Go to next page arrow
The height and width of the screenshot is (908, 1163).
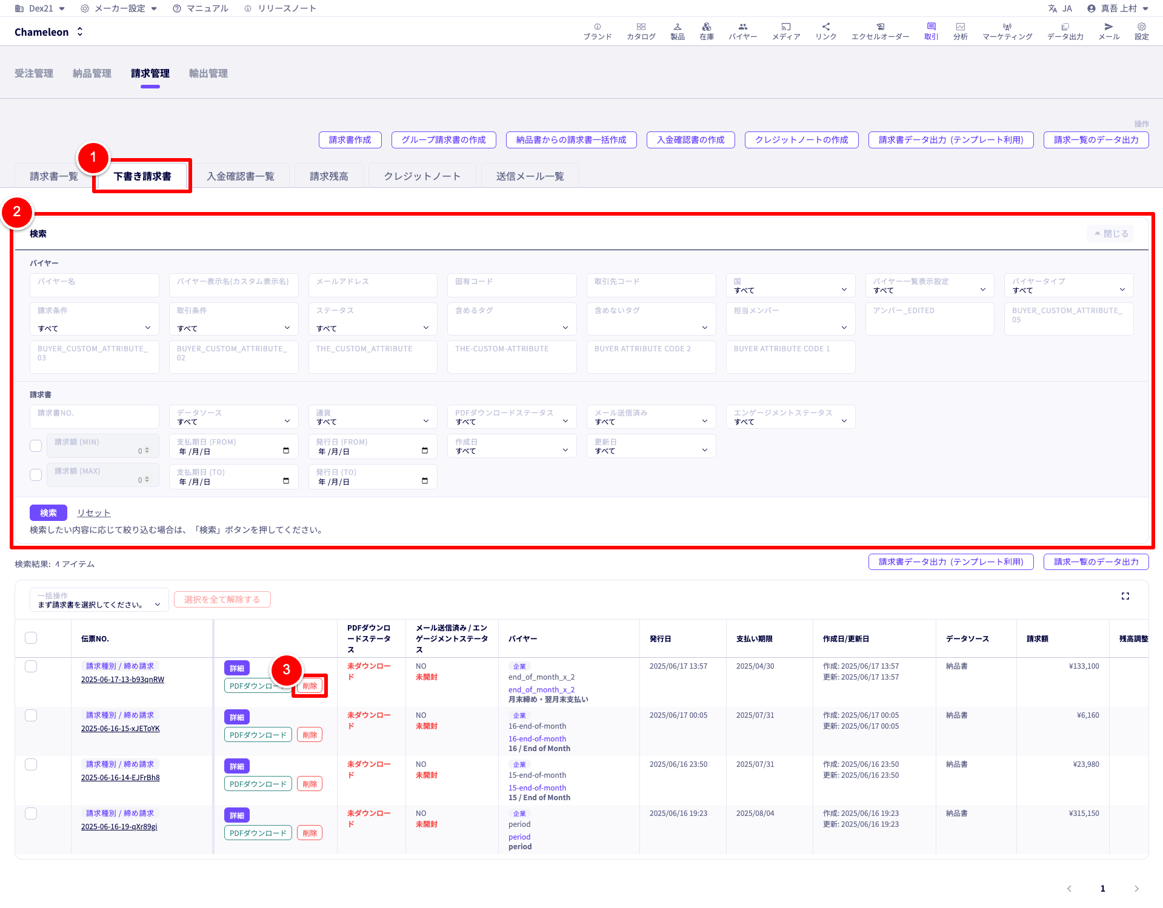point(1136,889)
